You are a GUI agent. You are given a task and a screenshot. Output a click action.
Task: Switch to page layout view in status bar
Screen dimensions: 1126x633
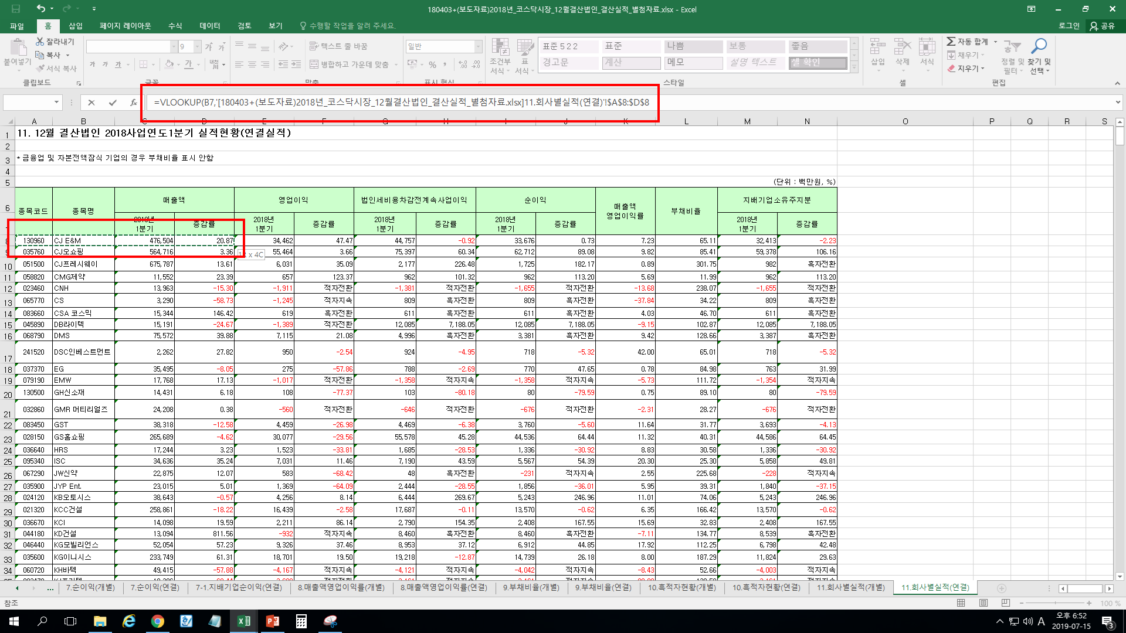983,603
